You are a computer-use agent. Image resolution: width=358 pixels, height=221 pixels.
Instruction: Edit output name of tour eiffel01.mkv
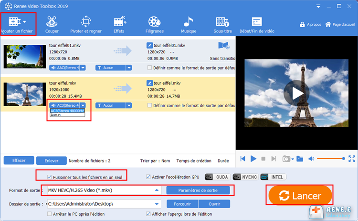(149, 45)
